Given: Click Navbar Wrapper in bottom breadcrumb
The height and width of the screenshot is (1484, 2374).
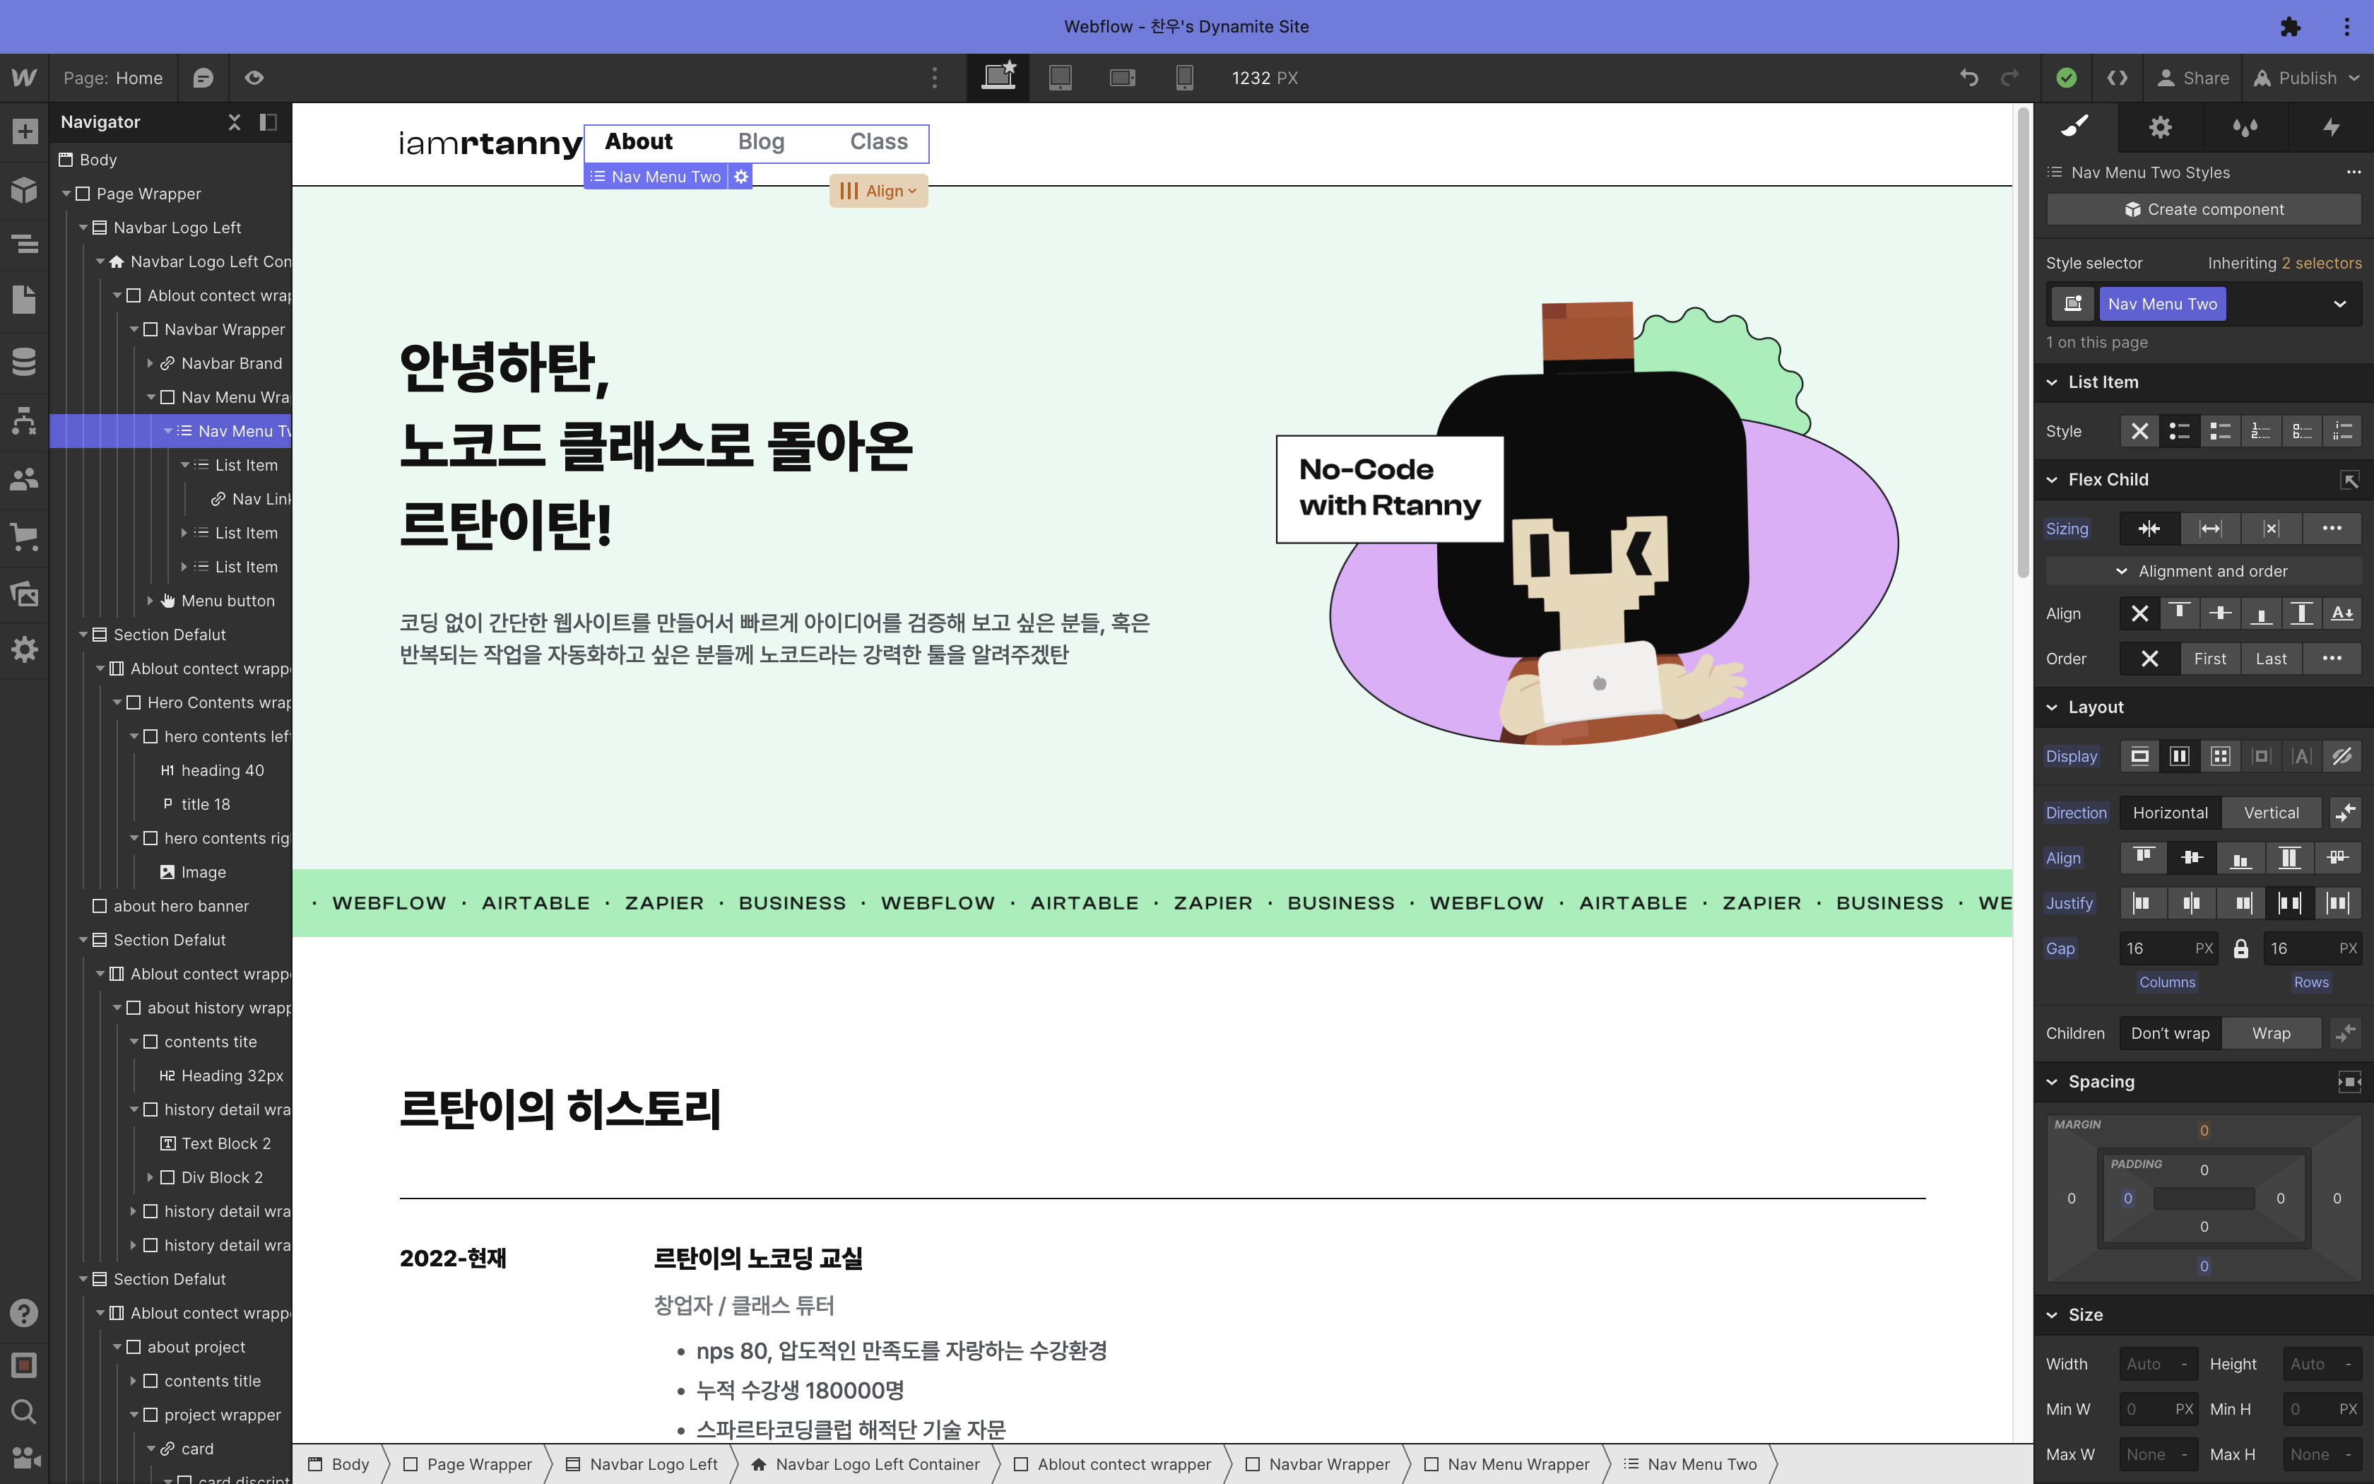Looking at the screenshot, I should pyautogui.click(x=1318, y=1464).
